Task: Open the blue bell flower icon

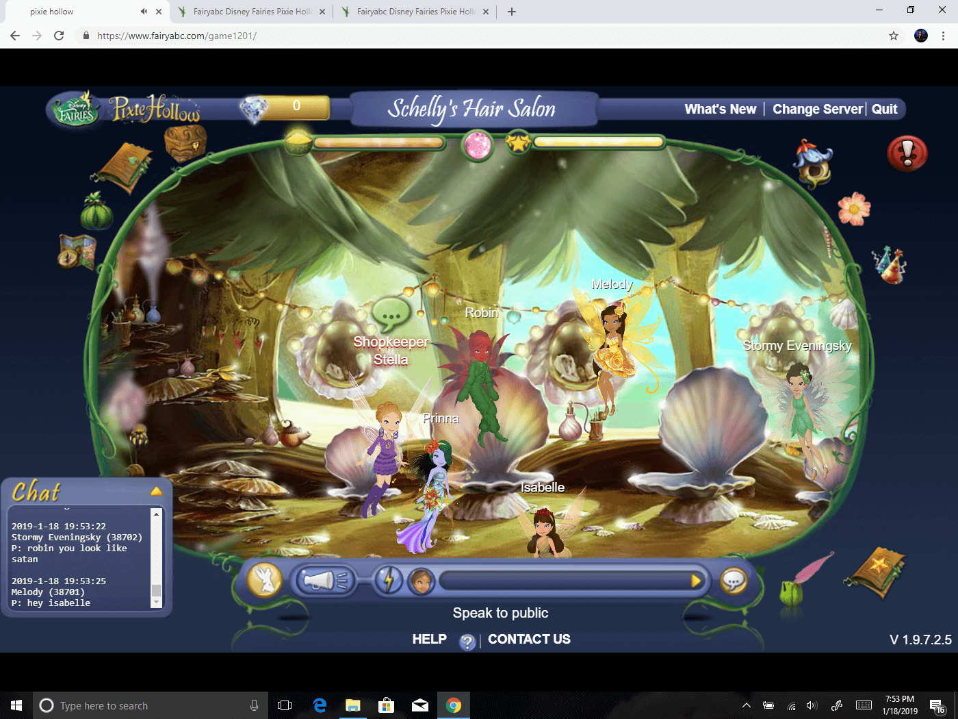Action: coord(814,163)
